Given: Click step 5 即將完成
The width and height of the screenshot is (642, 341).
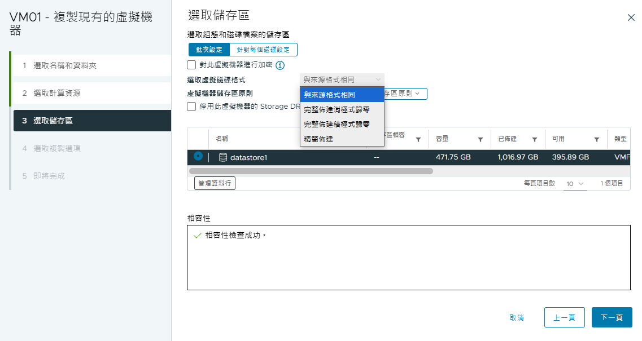Looking at the screenshot, I should tap(92, 176).
